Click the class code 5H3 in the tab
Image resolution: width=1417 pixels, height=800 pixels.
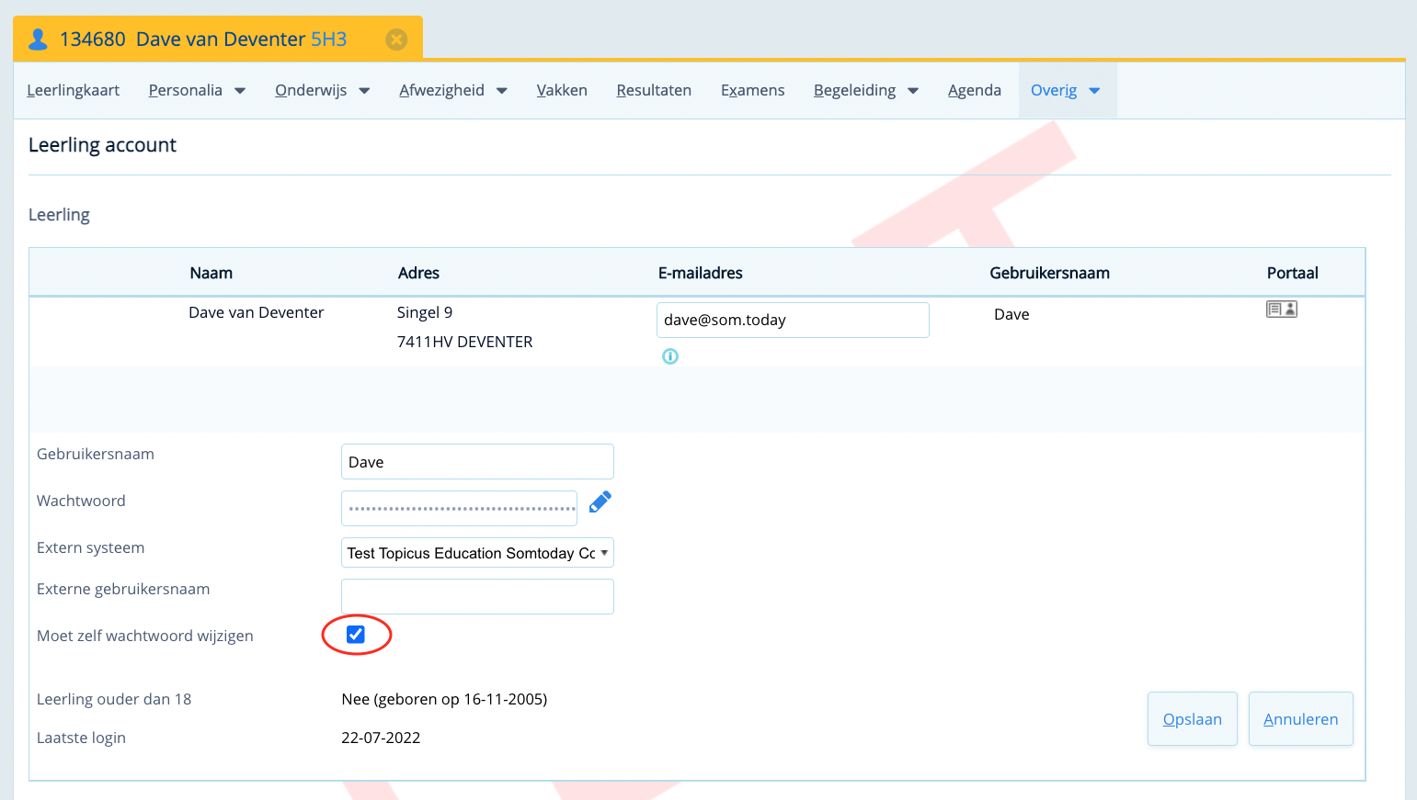329,39
